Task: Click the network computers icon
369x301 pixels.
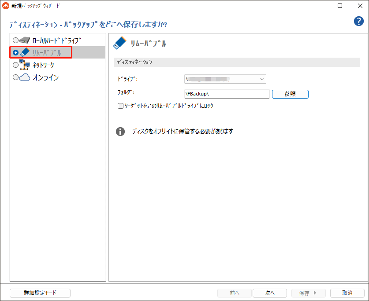Action: tap(25, 65)
